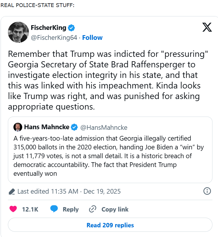Viewport: 218px width, 237px height.
Task: Open the tweet info circle icon
Action: tap(207, 191)
